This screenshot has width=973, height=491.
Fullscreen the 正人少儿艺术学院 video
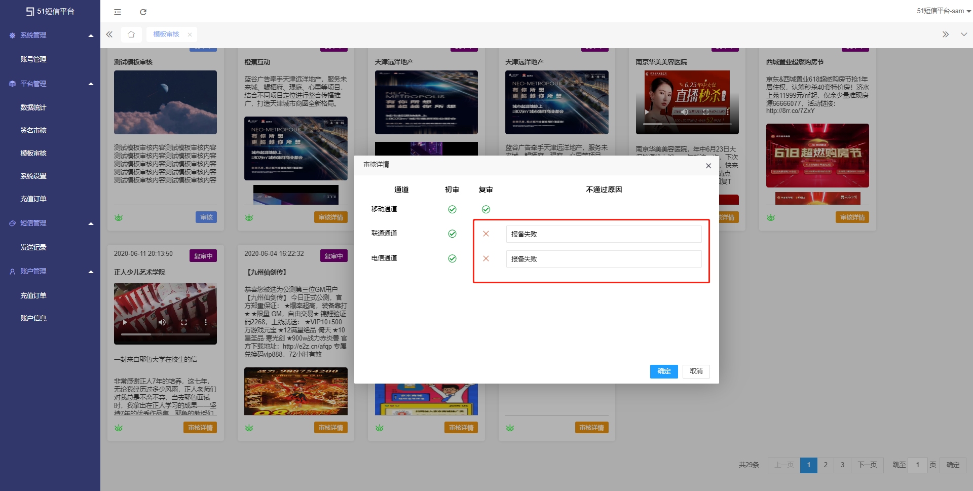click(184, 322)
